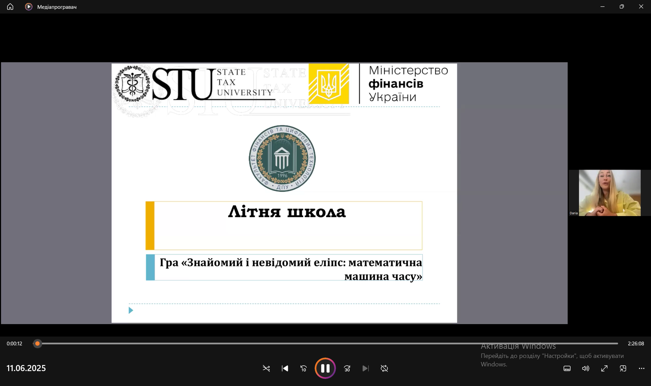Pause the video playback
651x386 pixels.
(x=325, y=368)
